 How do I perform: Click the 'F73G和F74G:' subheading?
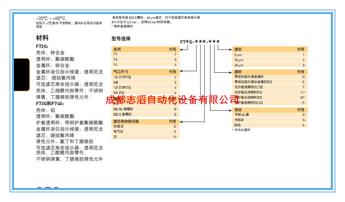[50, 104]
